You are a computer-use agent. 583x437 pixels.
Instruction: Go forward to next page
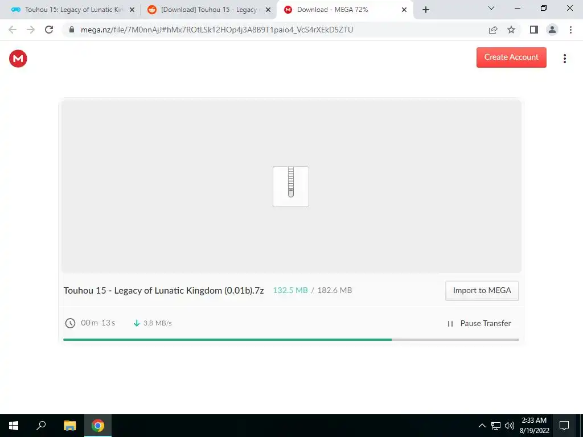(31, 30)
